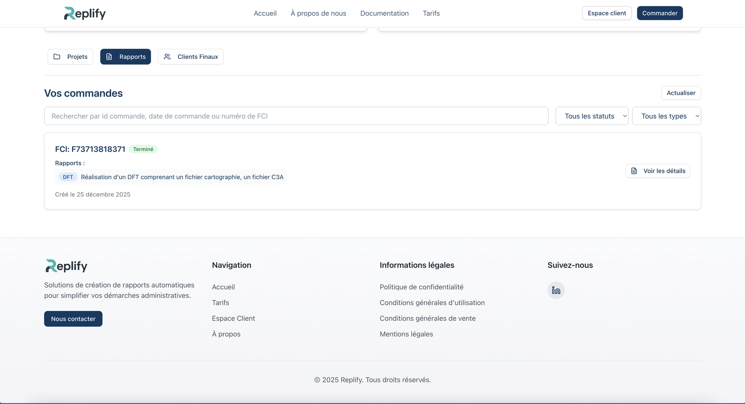This screenshot has height=404, width=745.
Task: Click the folder icon on Projets tab
Action: pyautogui.click(x=57, y=57)
